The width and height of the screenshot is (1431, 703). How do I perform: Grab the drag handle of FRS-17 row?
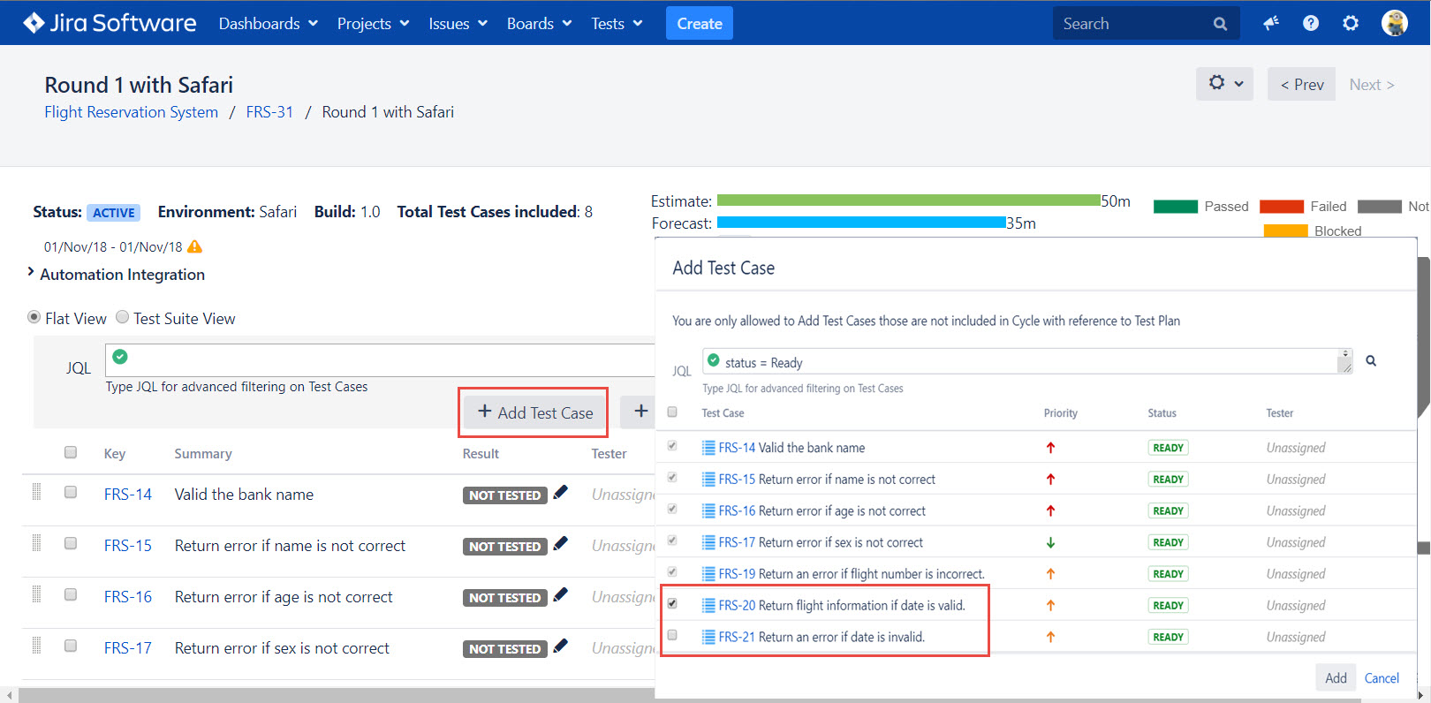36,646
